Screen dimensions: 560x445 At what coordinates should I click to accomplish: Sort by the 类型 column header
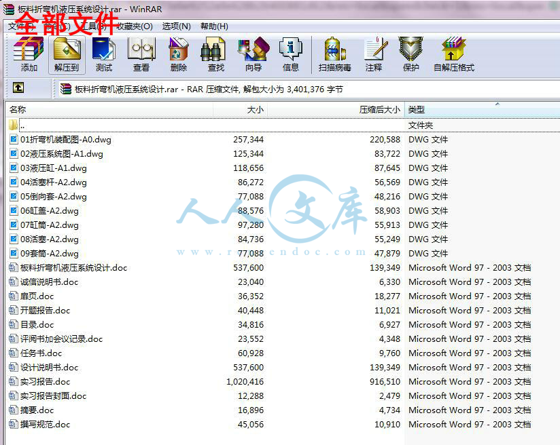(482, 109)
